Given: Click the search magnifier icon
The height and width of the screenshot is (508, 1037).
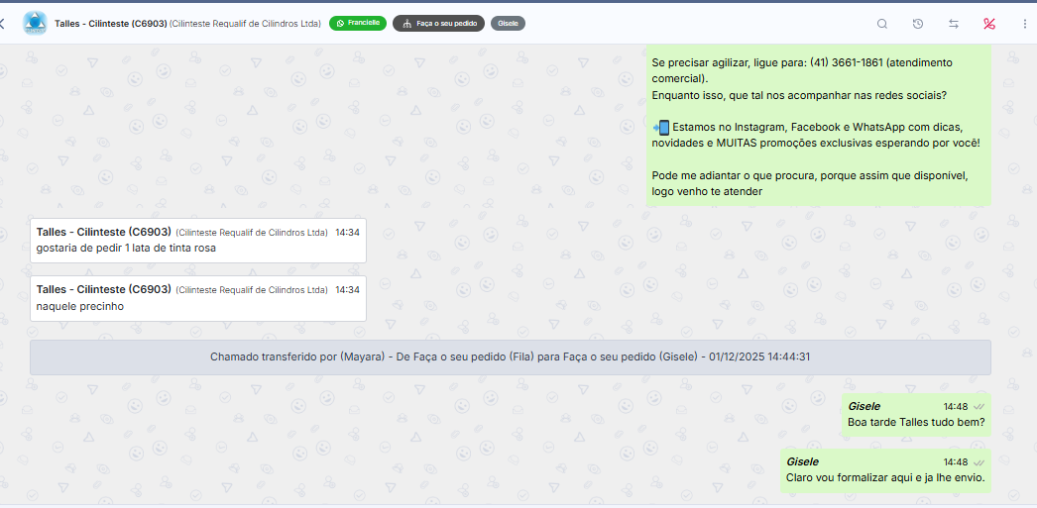Looking at the screenshot, I should coord(882,24).
